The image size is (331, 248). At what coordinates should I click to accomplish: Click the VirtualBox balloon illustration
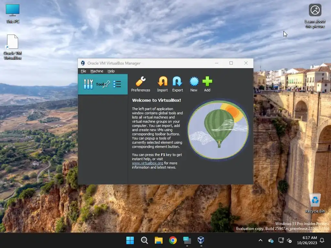(218, 129)
